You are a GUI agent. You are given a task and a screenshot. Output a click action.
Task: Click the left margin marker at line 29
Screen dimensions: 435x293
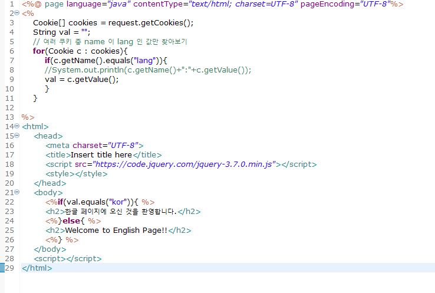coord(2,268)
